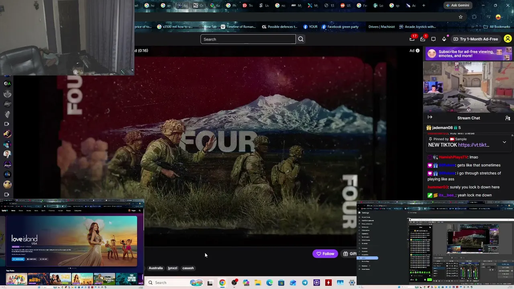Open the TikTok link in pinned message
This screenshot has height=289, width=514.
coord(473,145)
